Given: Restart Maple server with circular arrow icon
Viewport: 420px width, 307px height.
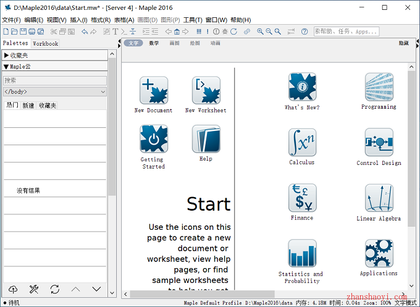Looking at the screenshot, I should click(x=233, y=32).
